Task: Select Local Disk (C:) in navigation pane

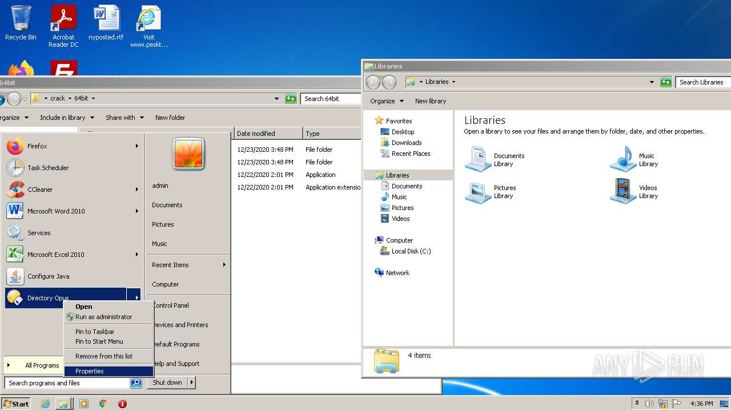Action: click(411, 251)
